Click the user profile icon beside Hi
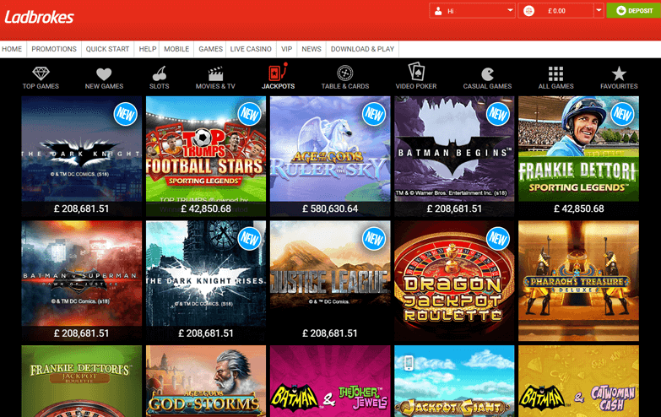 (438, 11)
